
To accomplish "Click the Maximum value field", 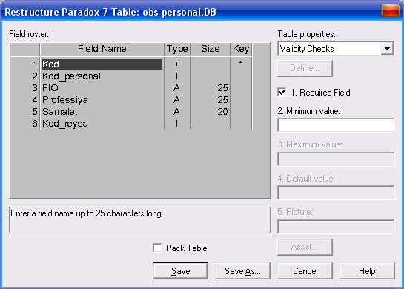I will 336,159.
